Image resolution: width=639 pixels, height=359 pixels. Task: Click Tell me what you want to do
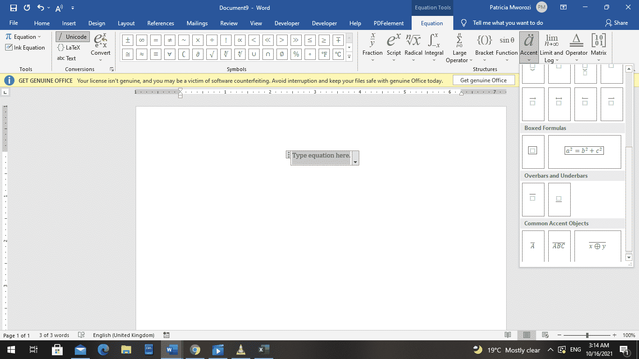click(x=508, y=23)
